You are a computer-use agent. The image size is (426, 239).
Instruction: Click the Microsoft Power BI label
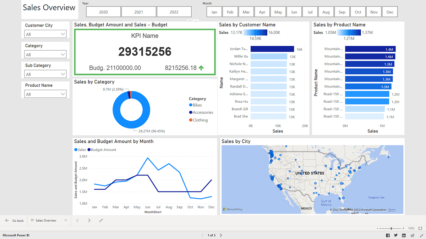[16, 235]
